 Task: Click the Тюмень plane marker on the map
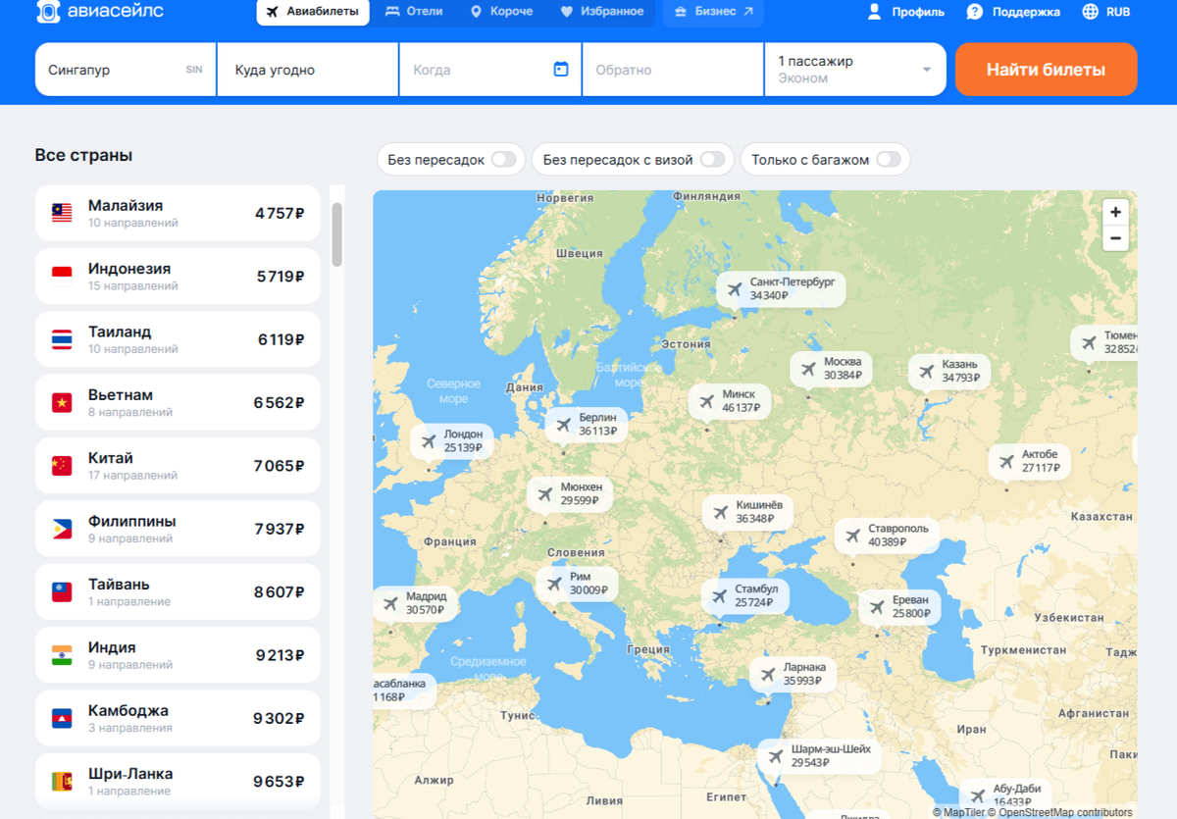pos(1104,342)
